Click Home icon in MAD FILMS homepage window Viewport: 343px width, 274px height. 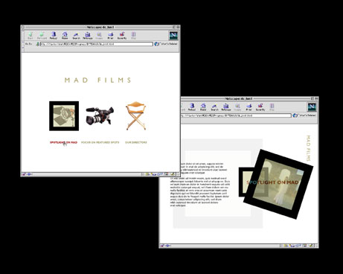click(x=65, y=36)
